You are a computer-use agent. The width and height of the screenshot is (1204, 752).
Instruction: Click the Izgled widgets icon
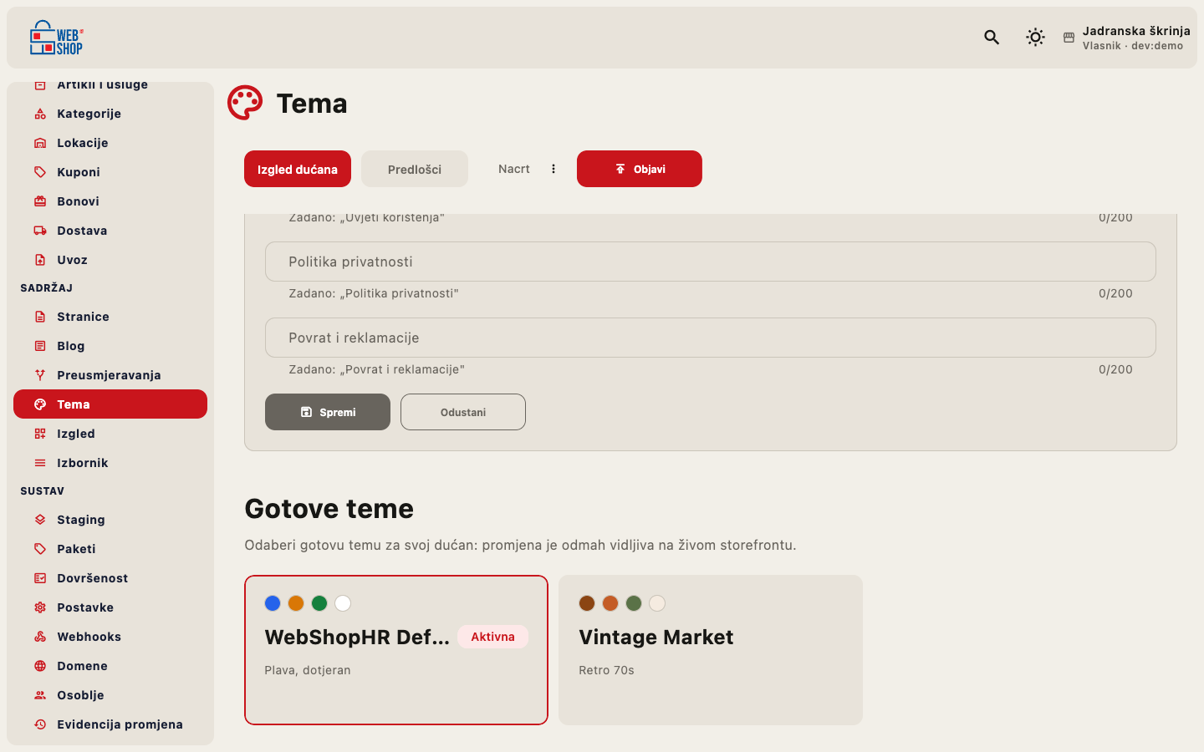(x=40, y=434)
